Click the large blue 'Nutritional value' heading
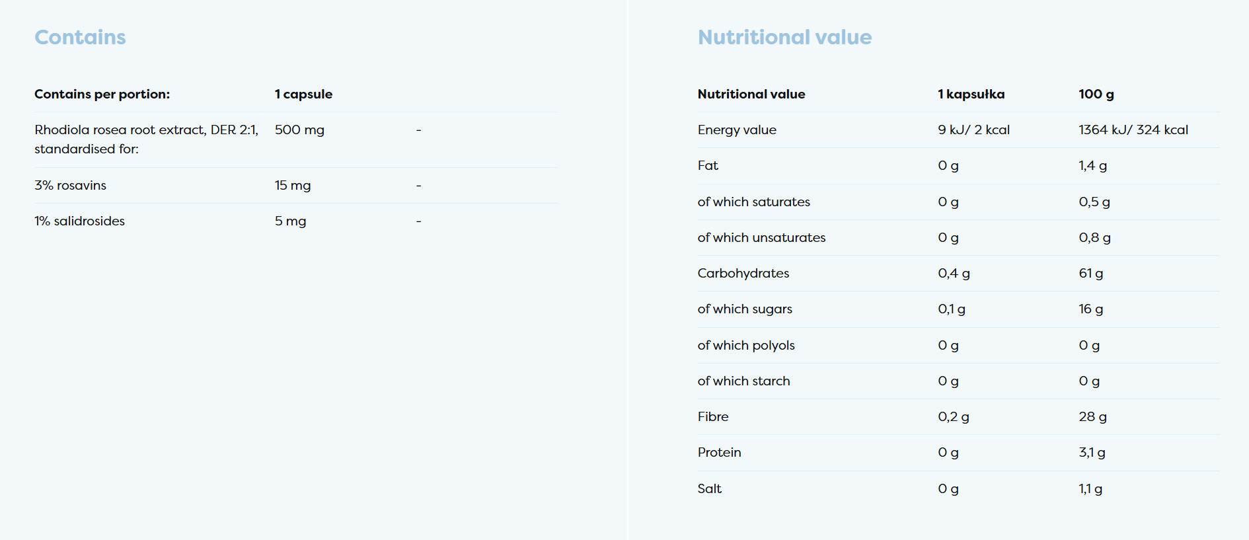This screenshot has width=1249, height=540. [784, 38]
